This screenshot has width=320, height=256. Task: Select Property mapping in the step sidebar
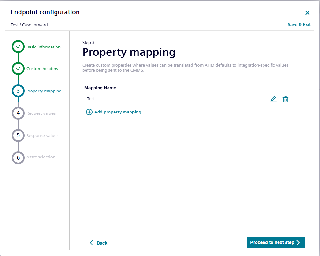(44, 91)
